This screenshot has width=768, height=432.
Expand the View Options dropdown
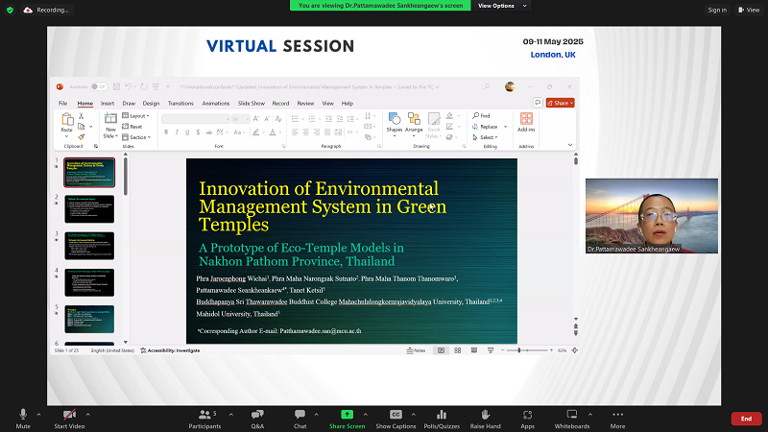click(x=499, y=5)
